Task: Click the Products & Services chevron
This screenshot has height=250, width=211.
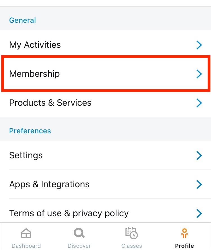Action: click(x=199, y=103)
